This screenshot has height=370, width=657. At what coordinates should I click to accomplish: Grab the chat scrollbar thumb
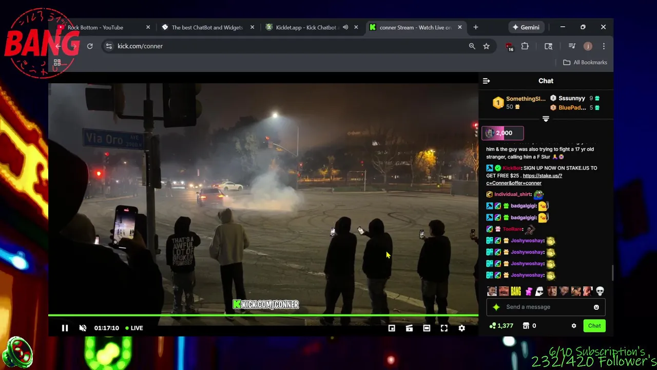(612, 273)
